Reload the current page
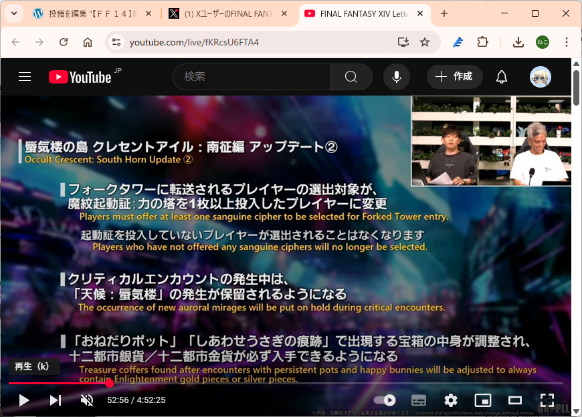Viewport: 582px width, 417px height. [x=64, y=42]
